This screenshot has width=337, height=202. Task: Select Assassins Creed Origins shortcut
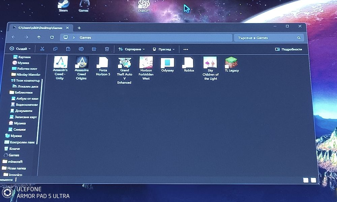pos(82,68)
